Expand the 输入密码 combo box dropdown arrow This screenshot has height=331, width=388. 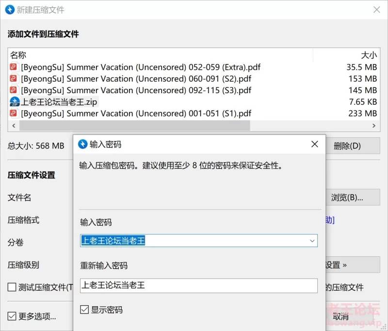[312, 241]
